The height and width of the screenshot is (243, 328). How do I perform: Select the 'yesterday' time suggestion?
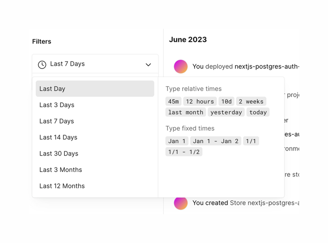(x=226, y=112)
